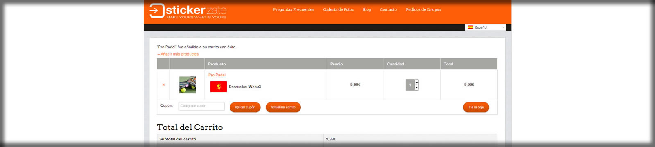The height and width of the screenshot is (147, 655).
Task: Open the Pro Padel product thumbnail
Action: pos(187,85)
